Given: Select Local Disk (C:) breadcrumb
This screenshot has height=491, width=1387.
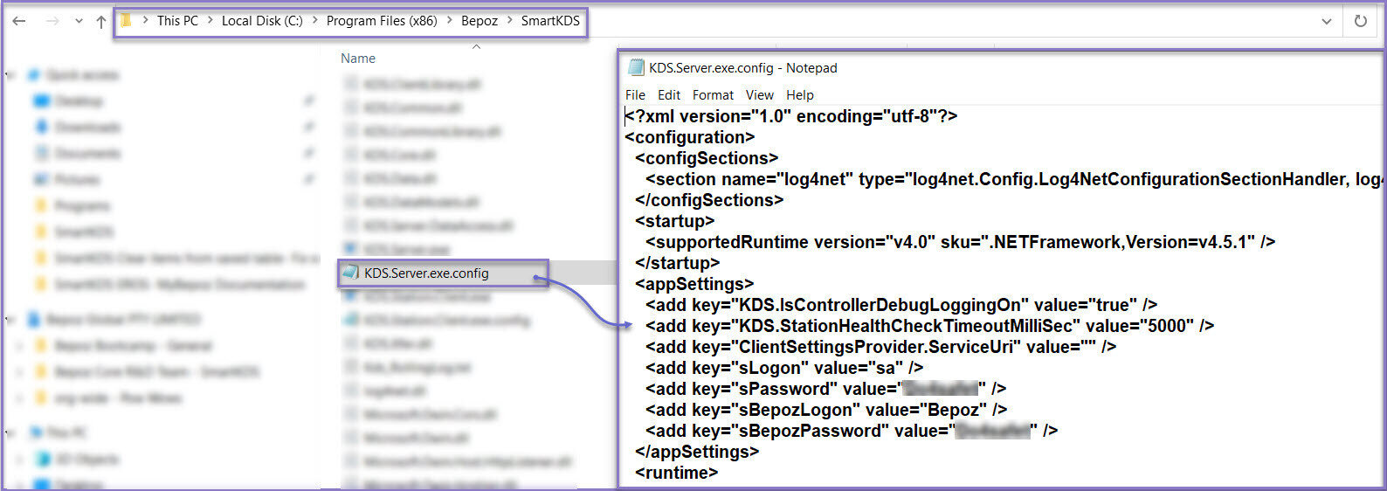Looking at the screenshot, I should coord(262,21).
